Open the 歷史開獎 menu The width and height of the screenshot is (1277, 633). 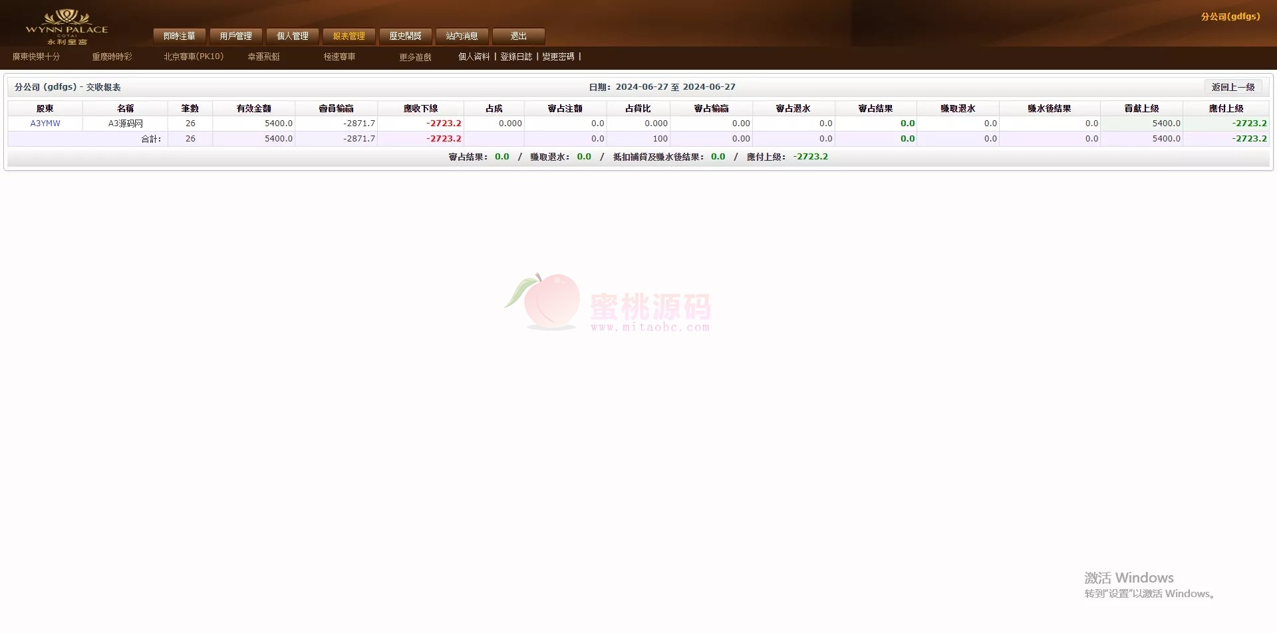point(406,36)
